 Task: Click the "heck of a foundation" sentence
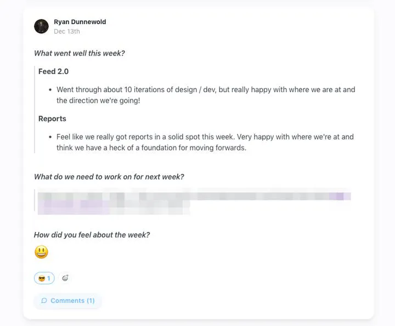[181, 148]
